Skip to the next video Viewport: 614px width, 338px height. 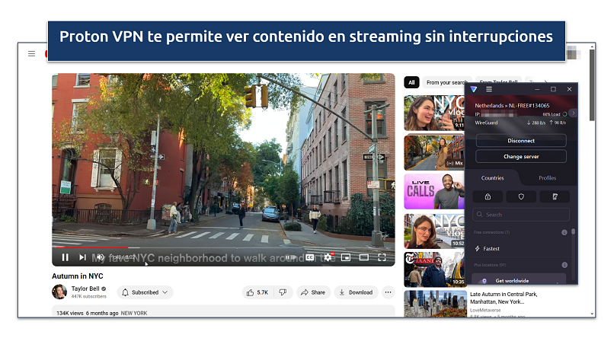pos(82,257)
